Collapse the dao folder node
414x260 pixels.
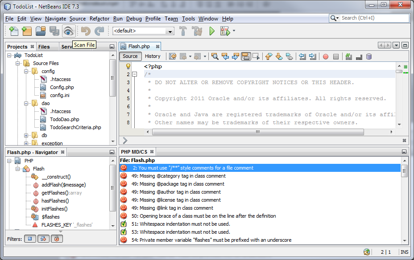coord(26,104)
